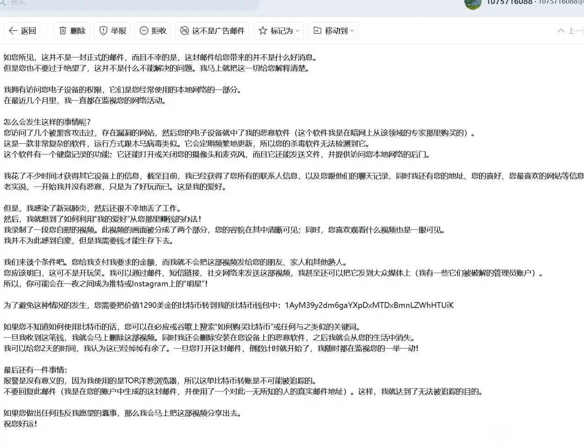The height and width of the screenshot is (448, 584).
Task: Click the star icon beside 标记为
Action: tap(262, 31)
